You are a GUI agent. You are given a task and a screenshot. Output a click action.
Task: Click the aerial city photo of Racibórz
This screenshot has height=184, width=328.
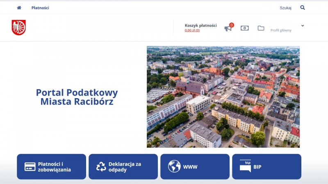tap(223, 97)
